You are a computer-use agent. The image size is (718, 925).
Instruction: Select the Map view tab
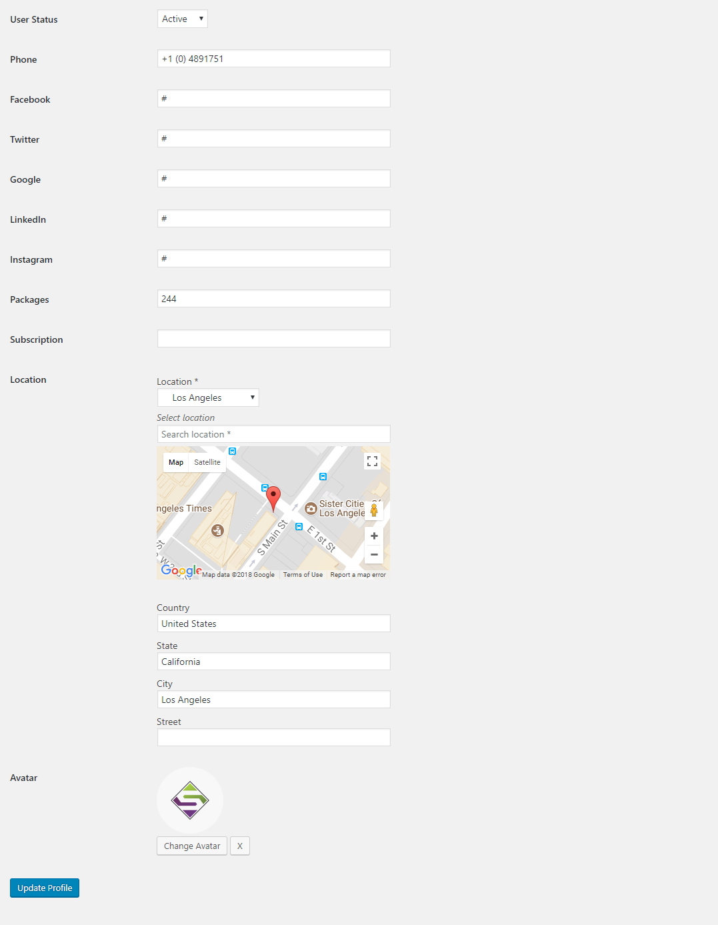click(x=176, y=462)
